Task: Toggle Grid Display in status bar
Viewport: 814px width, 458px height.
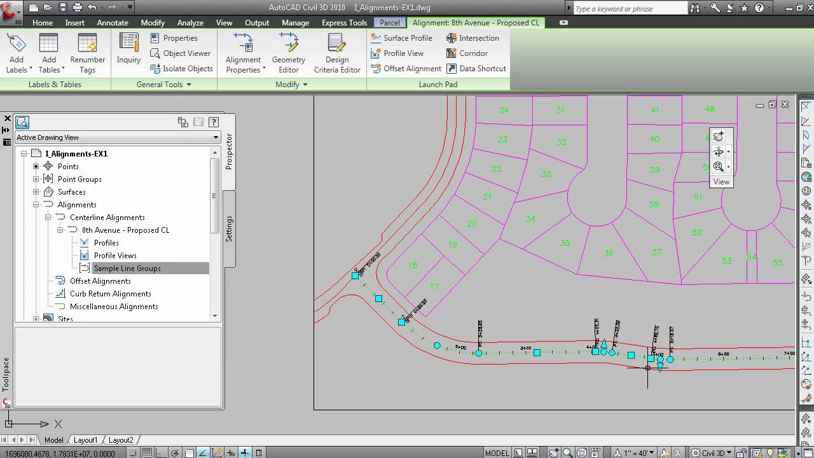Action: click(146, 453)
